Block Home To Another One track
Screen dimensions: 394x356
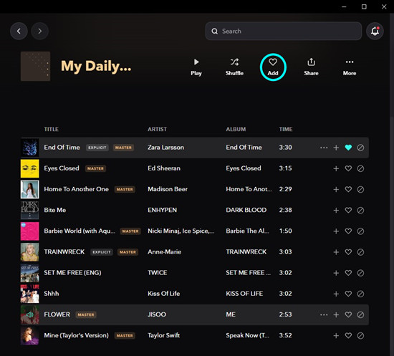pos(360,189)
